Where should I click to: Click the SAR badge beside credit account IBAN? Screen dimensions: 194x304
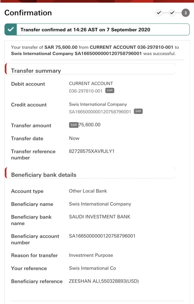(x=138, y=112)
